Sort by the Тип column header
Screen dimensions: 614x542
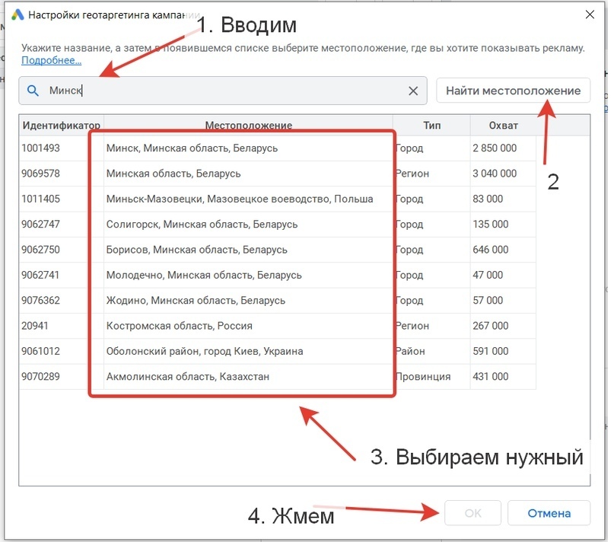[x=431, y=126]
